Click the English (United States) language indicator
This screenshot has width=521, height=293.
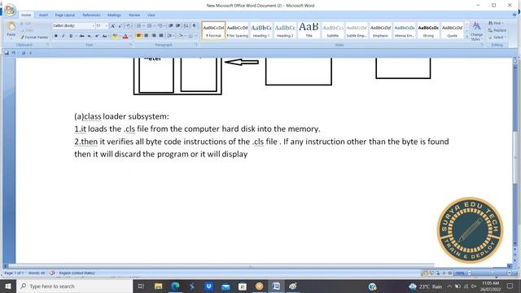coord(77,273)
